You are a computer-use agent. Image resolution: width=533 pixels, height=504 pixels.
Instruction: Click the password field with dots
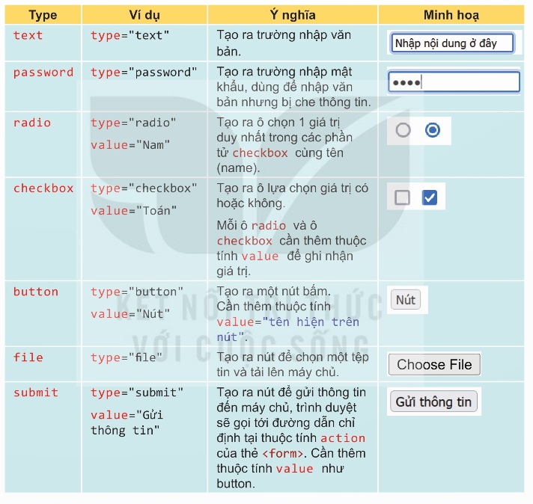click(454, 82)
